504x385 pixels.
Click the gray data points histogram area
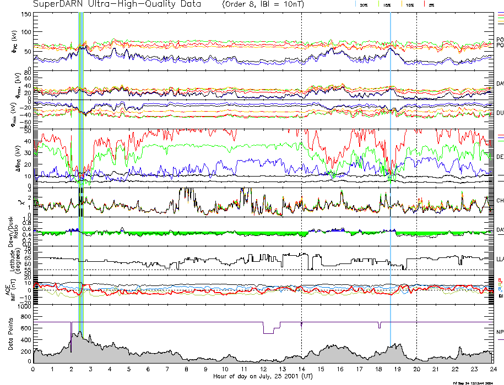pyautogui.click(x=165, y=355)
